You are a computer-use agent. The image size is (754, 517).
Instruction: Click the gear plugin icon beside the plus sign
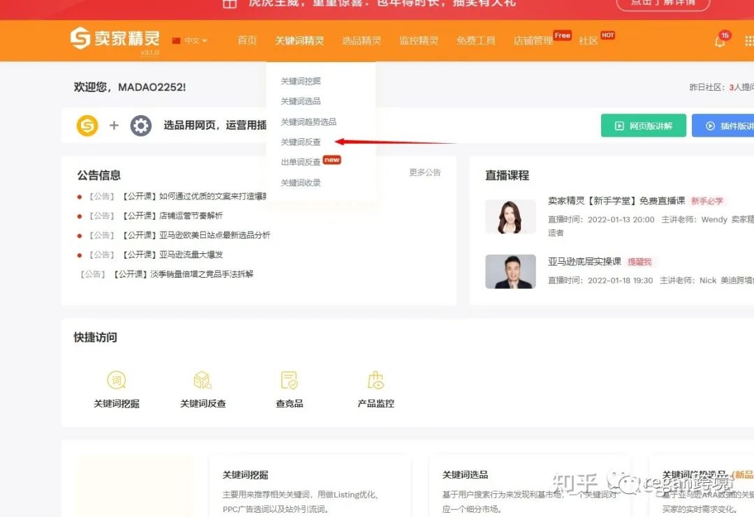pyautogui.click(x=141, y=126)
